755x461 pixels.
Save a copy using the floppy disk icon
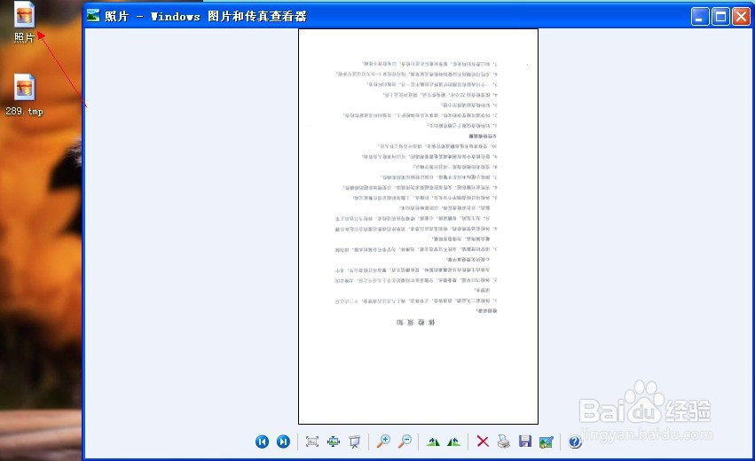pyautogui.click(x=525, y=441)
